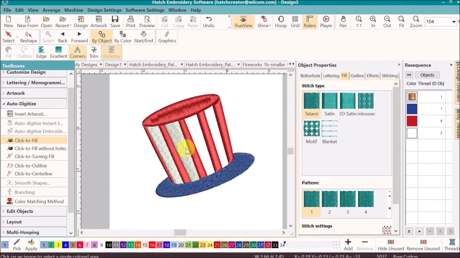This screenshot has height=258, width=460.
Task: Toggle the Corners tool
Action: (78, 52)
